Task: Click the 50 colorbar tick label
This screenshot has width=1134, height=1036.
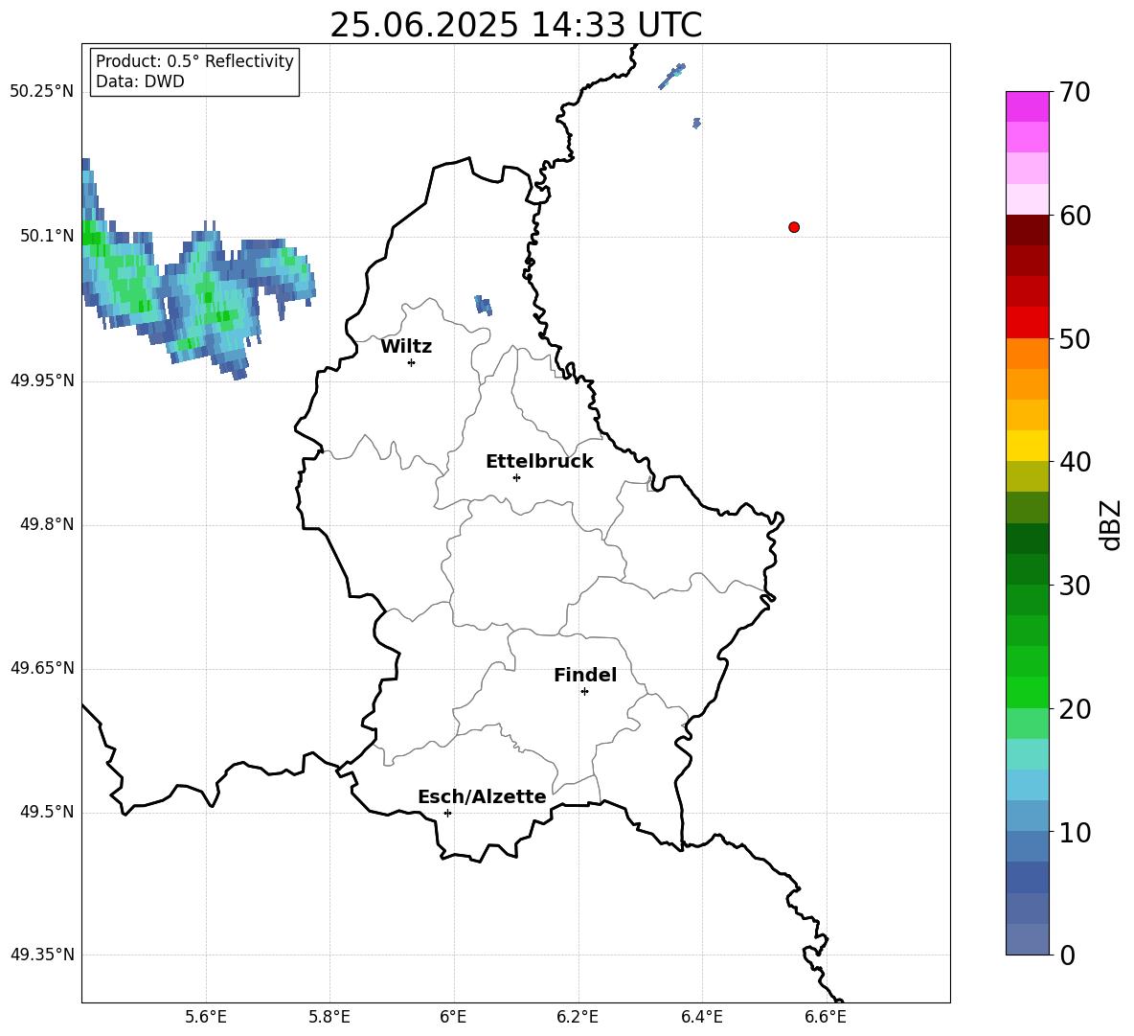Action: point(1075,338)
